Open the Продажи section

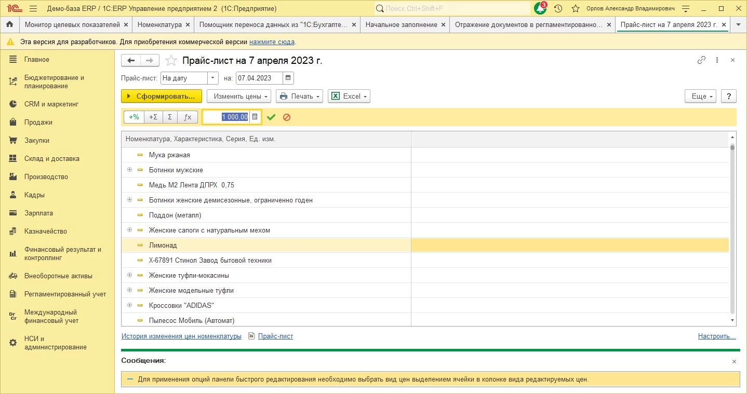tap(38, 123)
